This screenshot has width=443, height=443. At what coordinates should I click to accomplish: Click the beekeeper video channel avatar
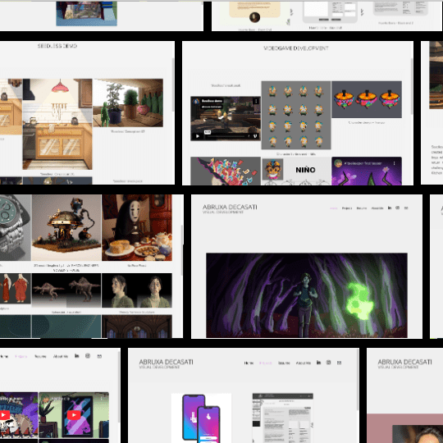click(338, 163)
